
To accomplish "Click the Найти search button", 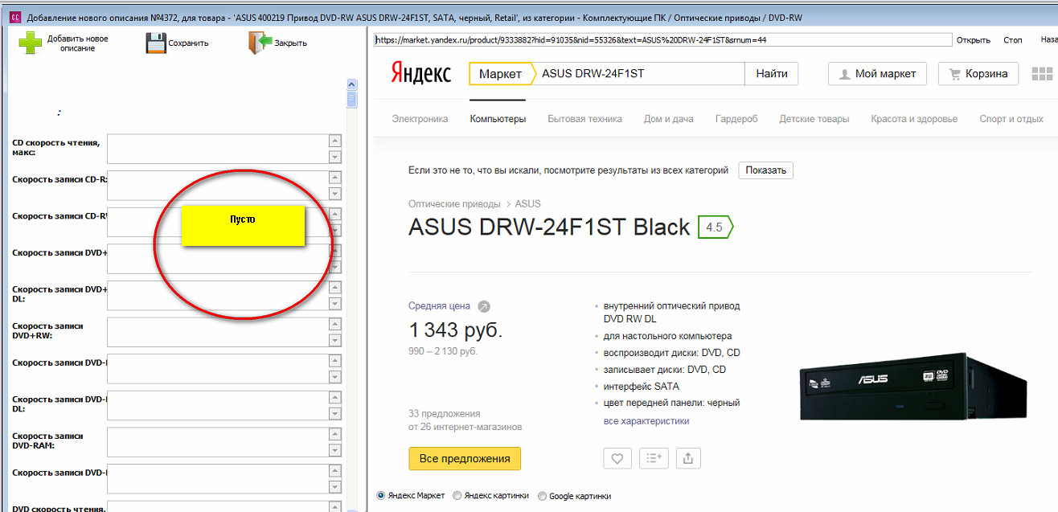I will 772,74.
